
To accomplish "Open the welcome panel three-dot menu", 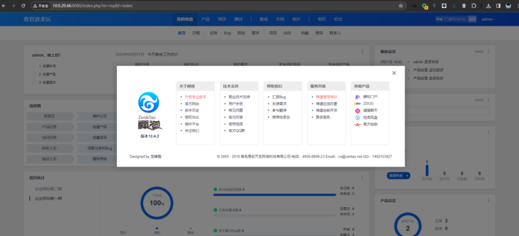I will tap(362, 51).
